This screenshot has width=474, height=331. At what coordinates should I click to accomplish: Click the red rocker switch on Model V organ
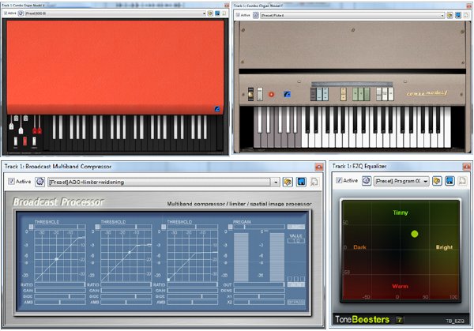pos(24,141)
